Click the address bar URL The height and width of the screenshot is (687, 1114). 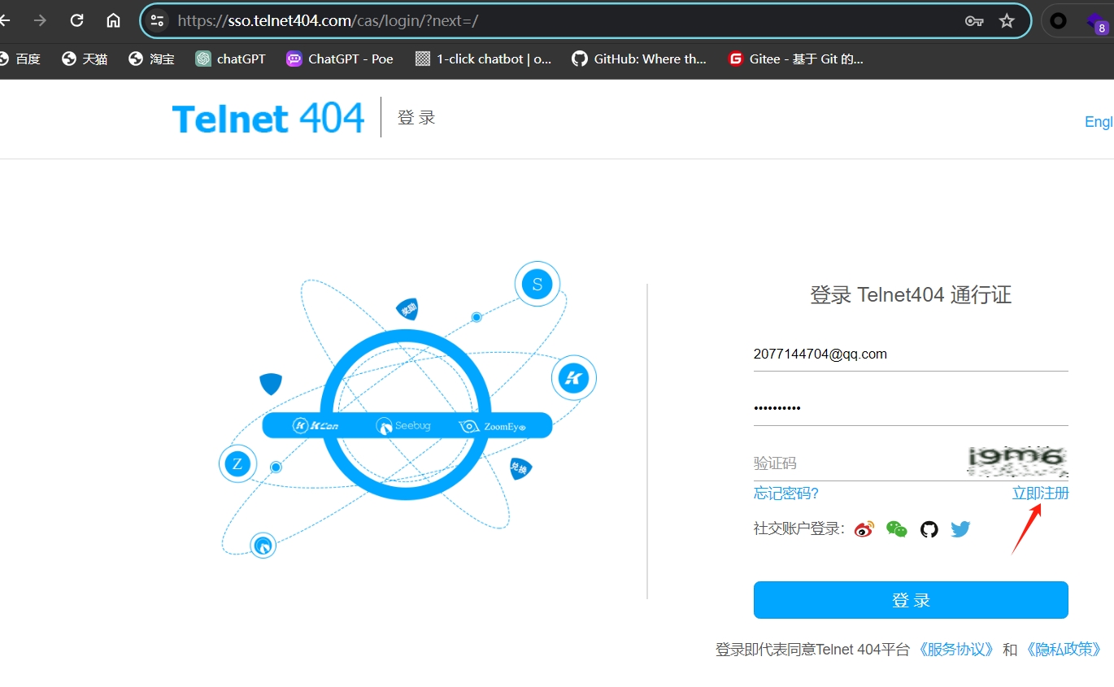[x=328, y=21]
